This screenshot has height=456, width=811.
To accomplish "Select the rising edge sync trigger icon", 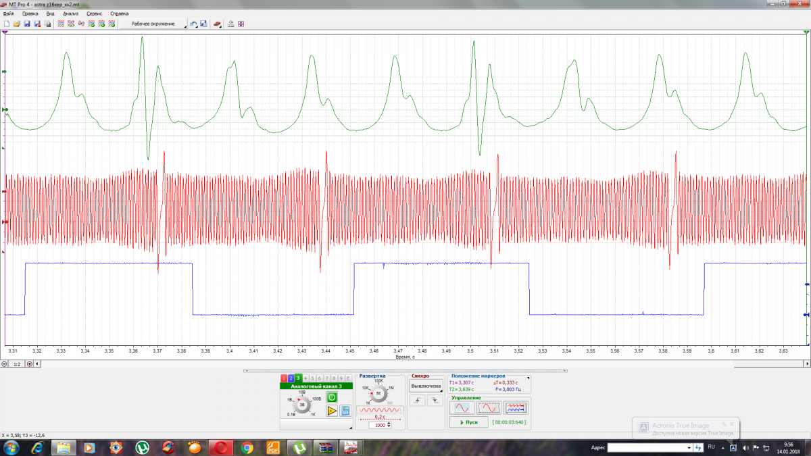I will tap(418, 401).
